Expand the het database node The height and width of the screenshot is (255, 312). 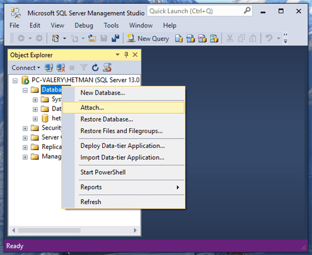pos(35,119)
